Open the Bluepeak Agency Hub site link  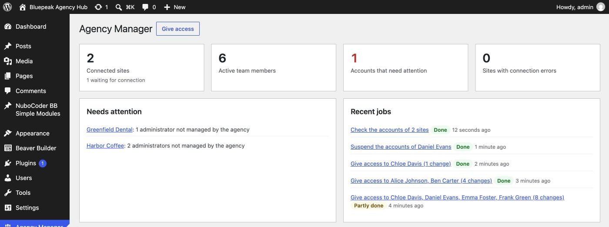pyautogui.click(x=54, y=7)
